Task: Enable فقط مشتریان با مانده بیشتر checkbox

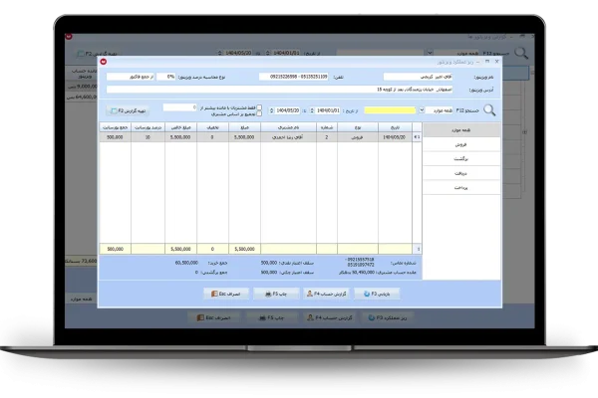Action: 261,106
